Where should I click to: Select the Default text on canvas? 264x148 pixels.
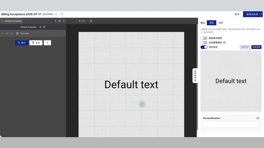[x=131, y=85]
